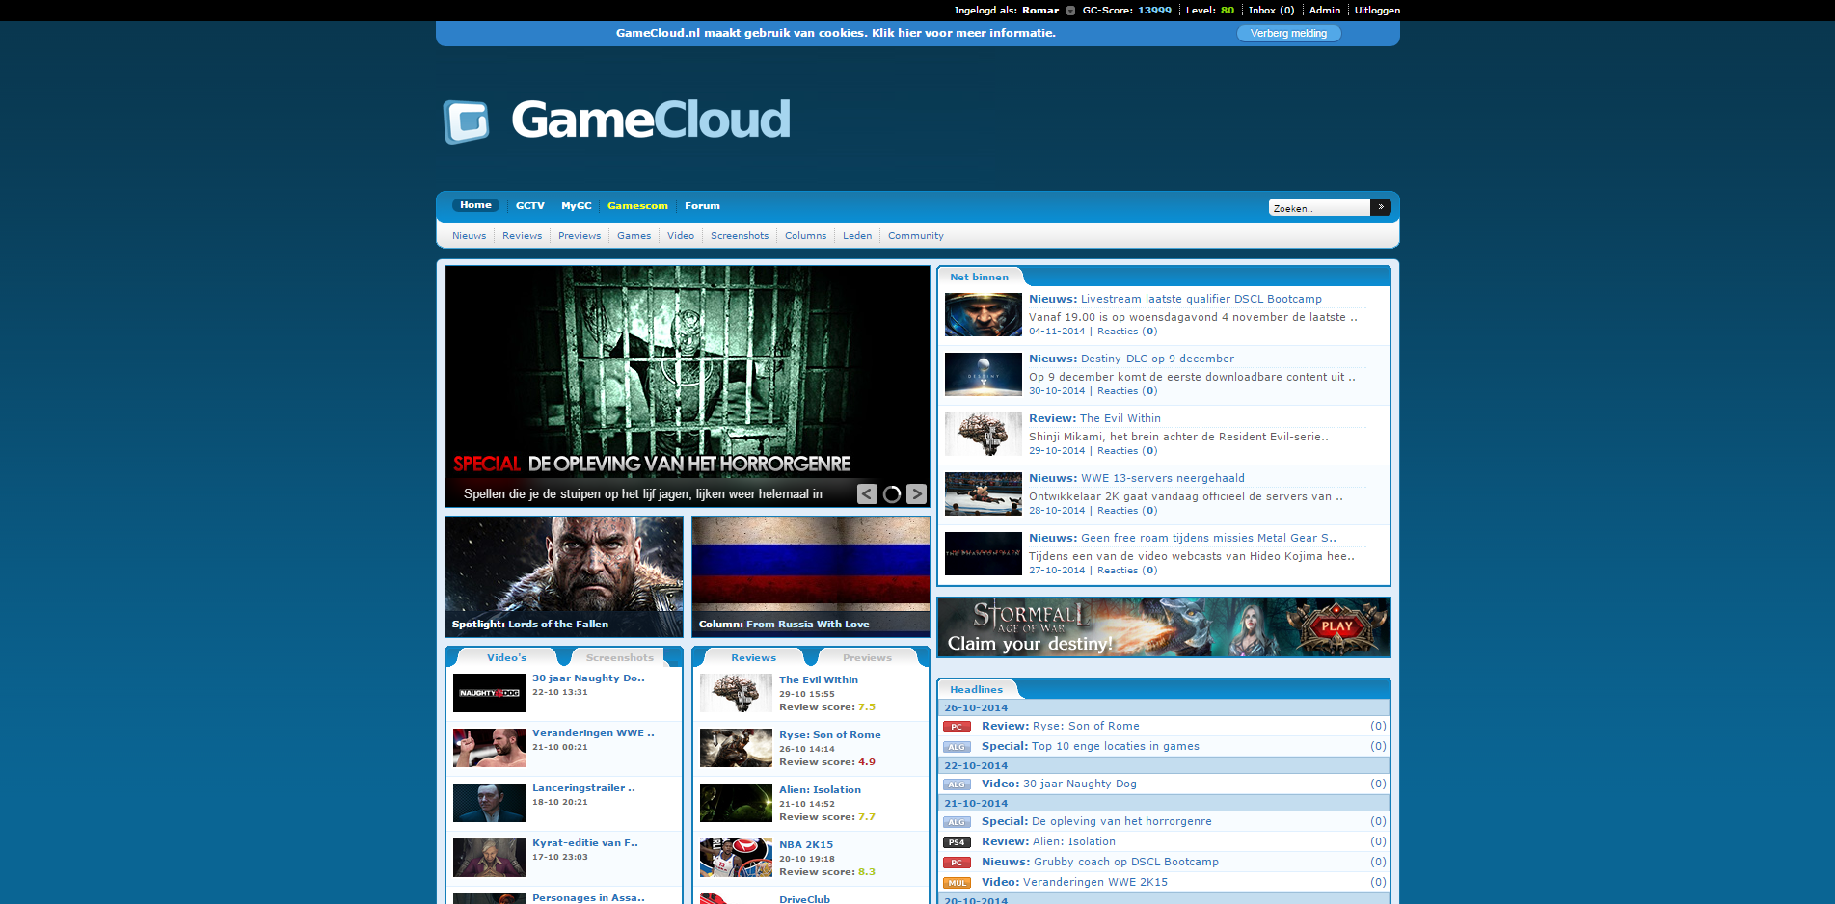
Task: Click the GameCloud logo icon
Action: (466, 121)
